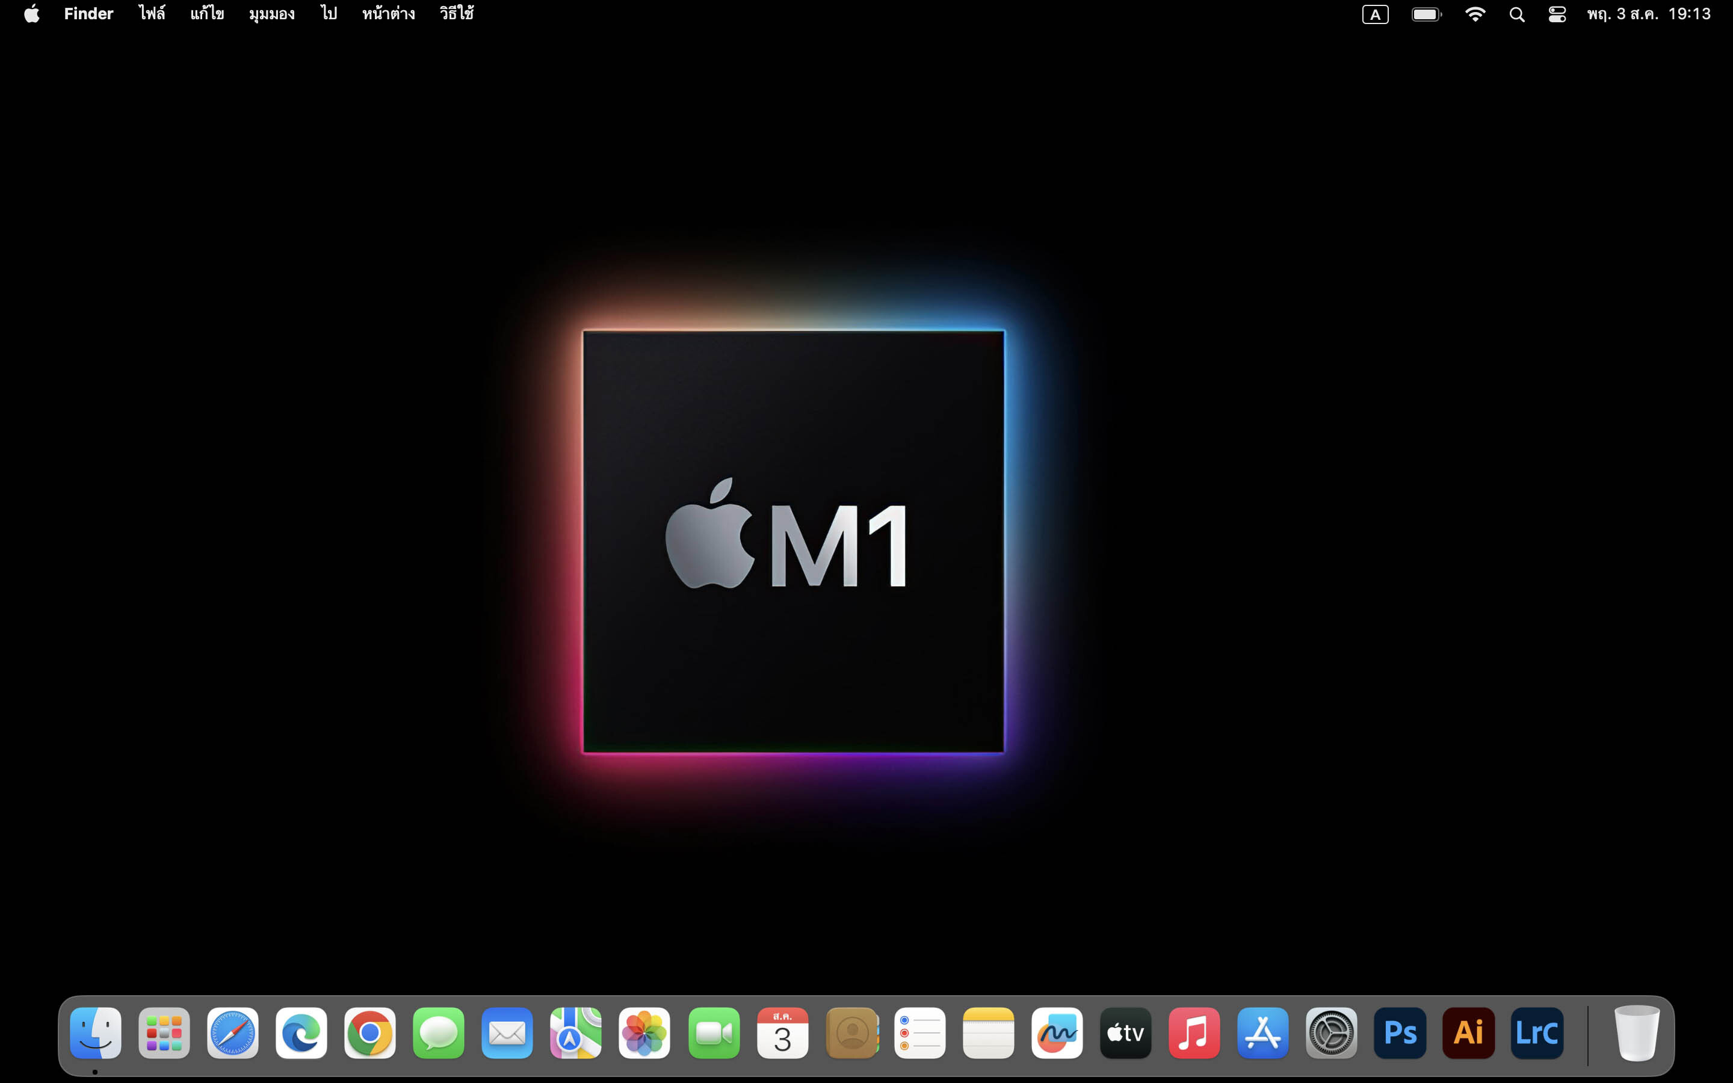Open Spotlight search

[x=1517, y=14]
